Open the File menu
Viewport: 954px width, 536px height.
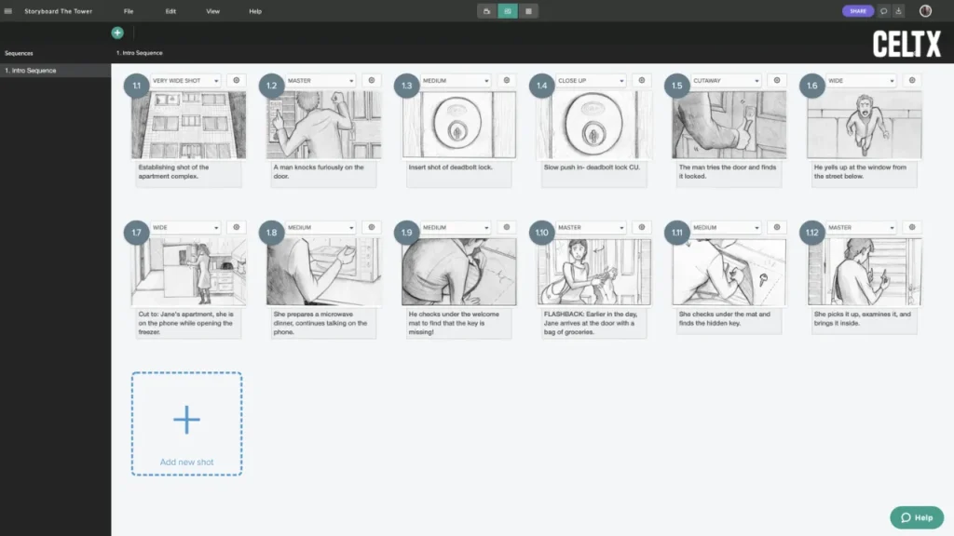pos(129,10)
